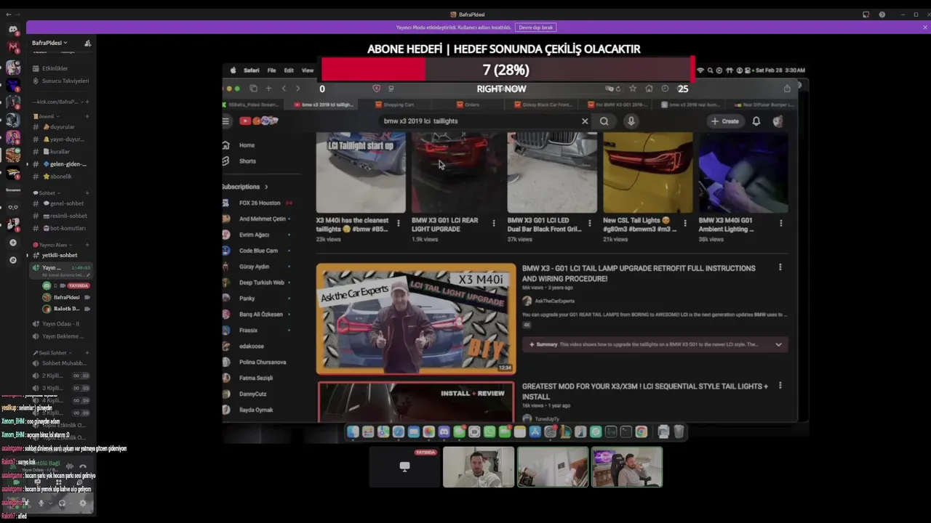Open the Discord help question mark icon
The image size is (931, 523).
(882, 15)
